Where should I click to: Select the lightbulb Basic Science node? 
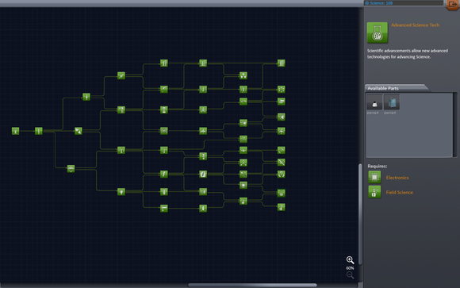[121, 192]
